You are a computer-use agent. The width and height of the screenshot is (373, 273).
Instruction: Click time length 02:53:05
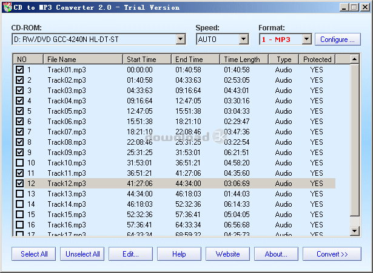tap(237, 80)
